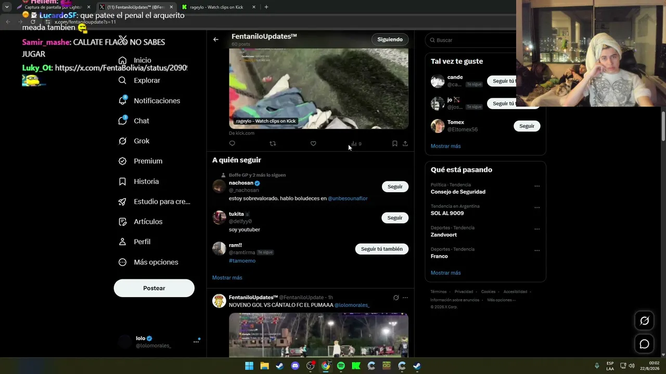Open the @lolomorales_ mention in post
This screenshot has height=374, width=666.
352,305
